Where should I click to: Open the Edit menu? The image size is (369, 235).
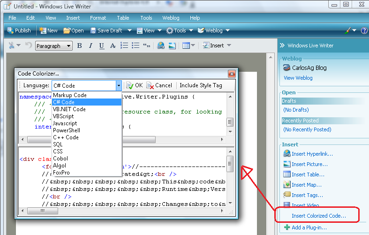point(30,18)
